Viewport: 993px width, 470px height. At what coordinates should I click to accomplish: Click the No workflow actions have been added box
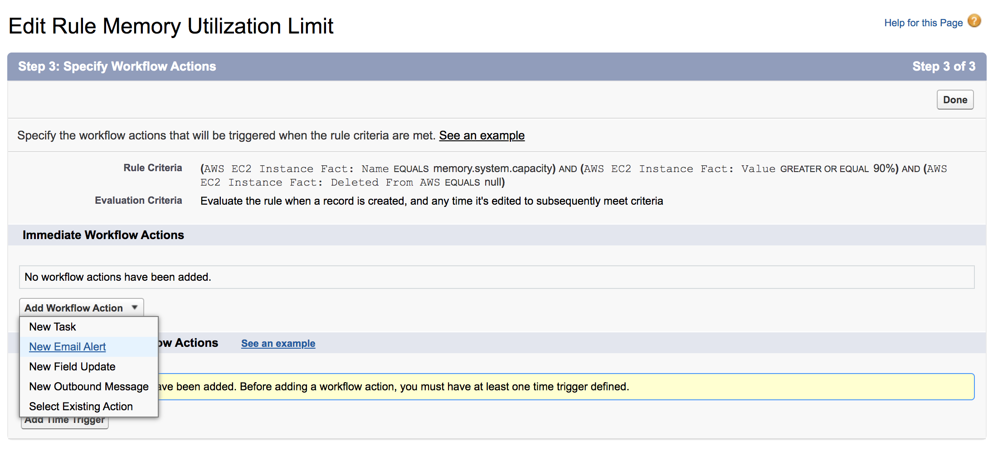click(x=496, y=277)
